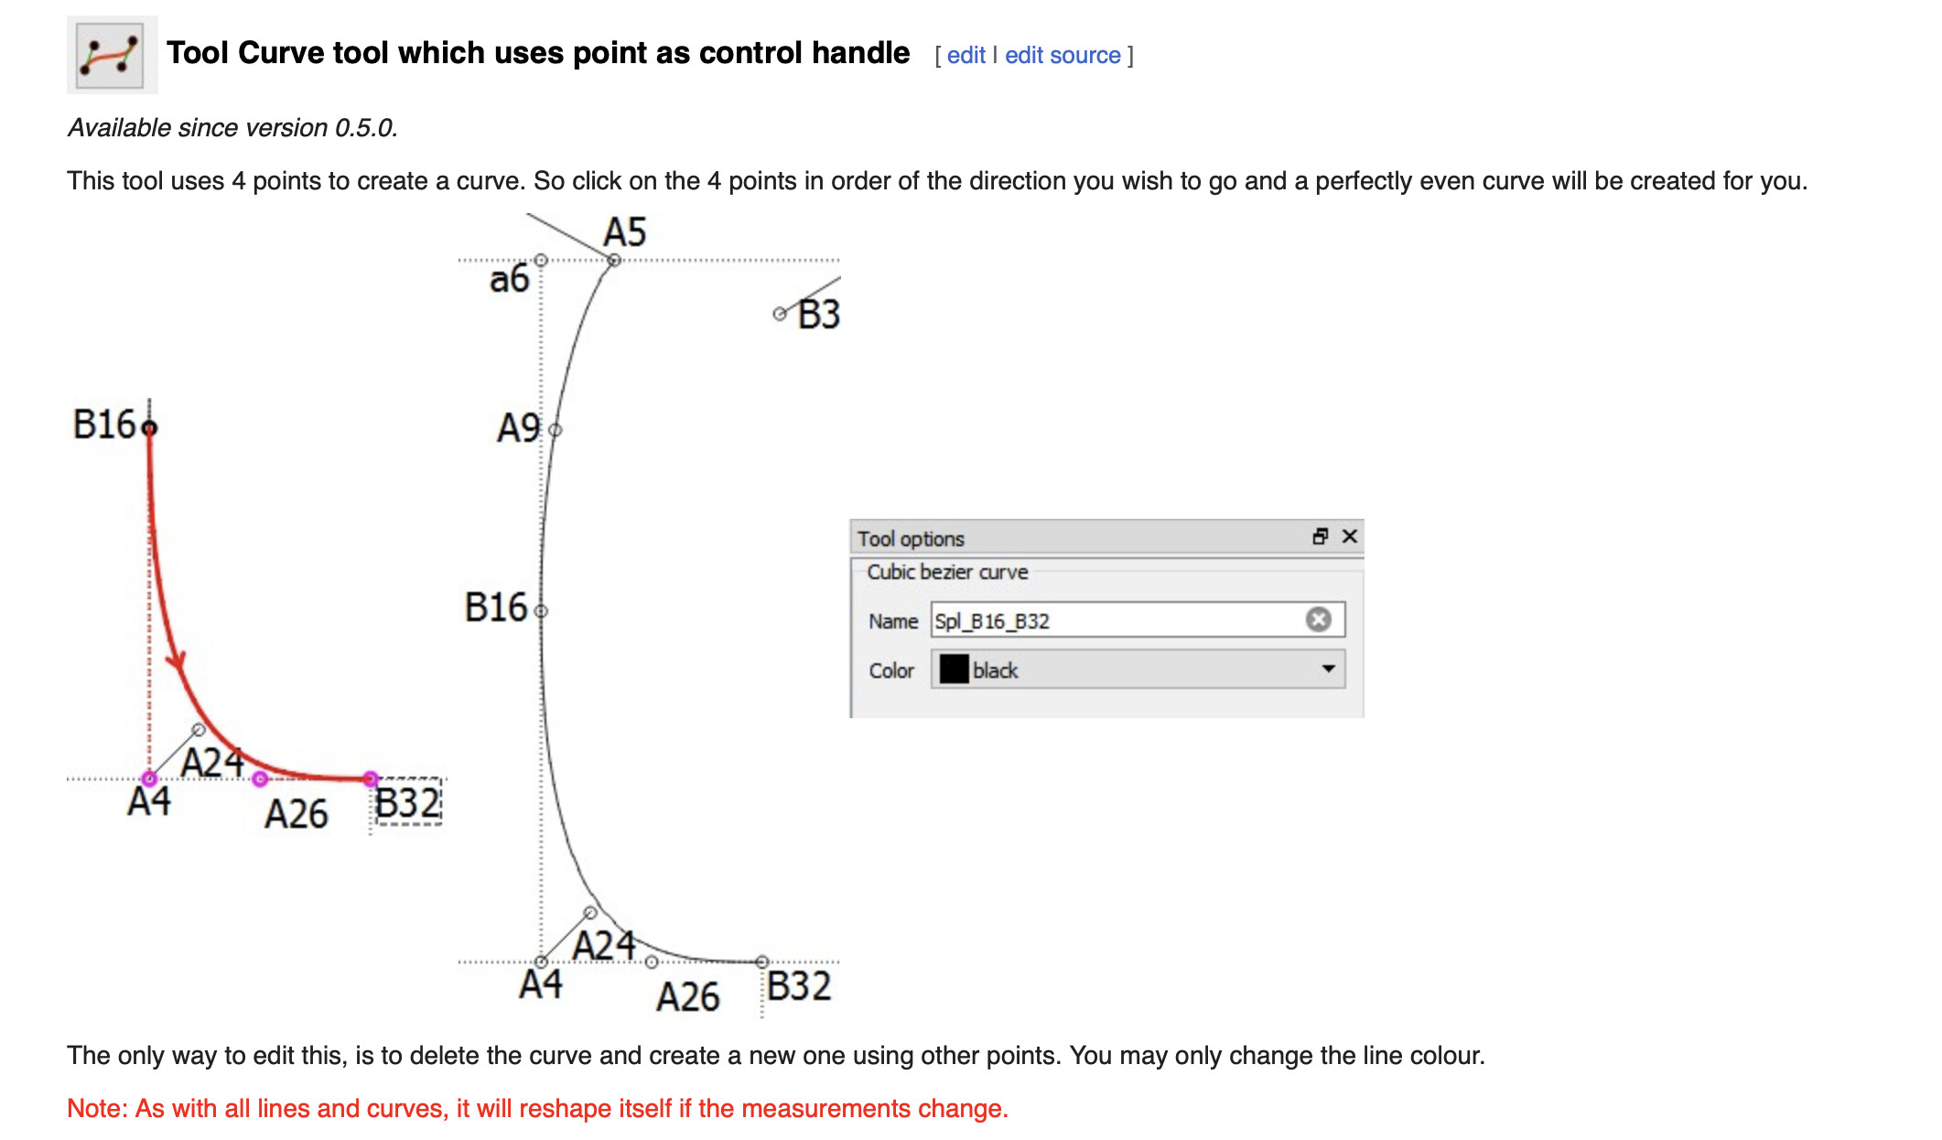Click the black color swatch

954,670
